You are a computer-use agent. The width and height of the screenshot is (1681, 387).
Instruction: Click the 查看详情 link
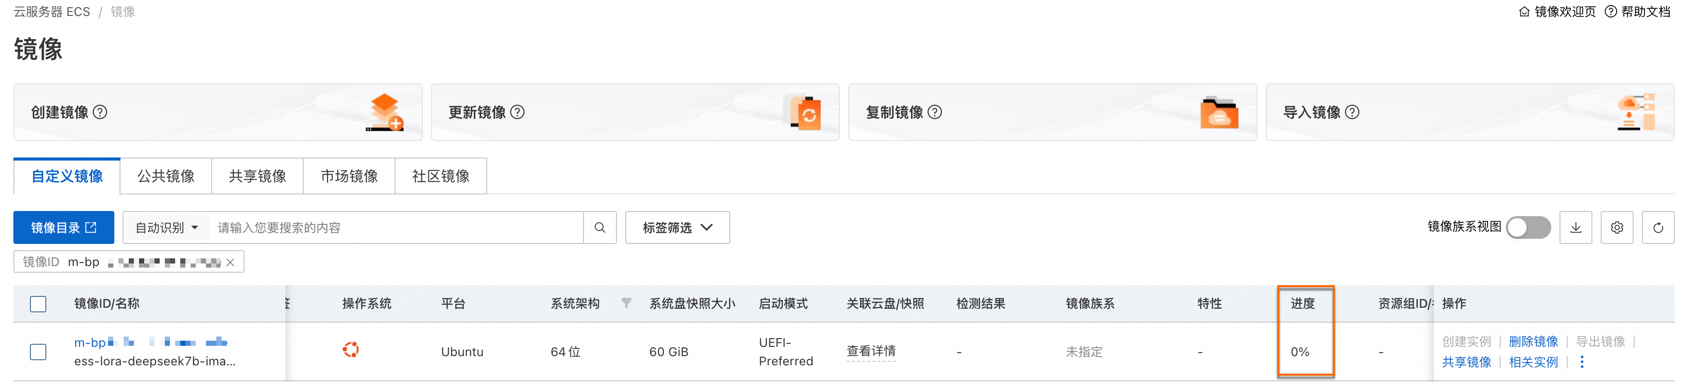[x=870, y=351]
